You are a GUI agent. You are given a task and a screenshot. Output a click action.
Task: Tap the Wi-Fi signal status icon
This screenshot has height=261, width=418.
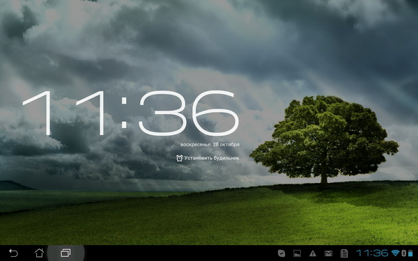[x=396, y=253]
